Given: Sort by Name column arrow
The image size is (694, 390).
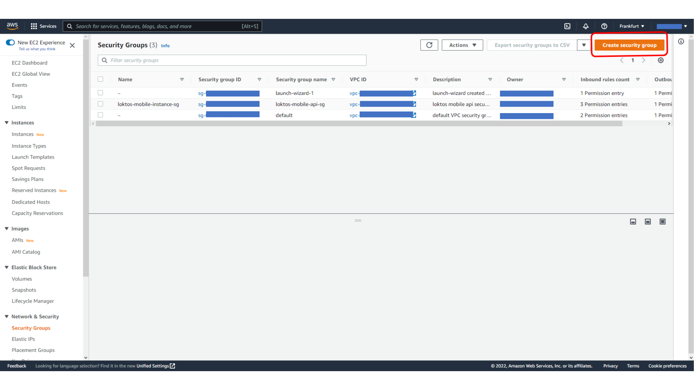Looking at the screenshot, I should [x=182, y=79].
